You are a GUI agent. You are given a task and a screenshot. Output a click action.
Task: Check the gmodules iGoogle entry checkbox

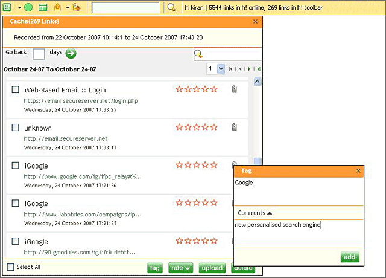15,241
